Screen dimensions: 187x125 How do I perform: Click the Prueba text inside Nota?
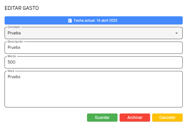point(14,77)
